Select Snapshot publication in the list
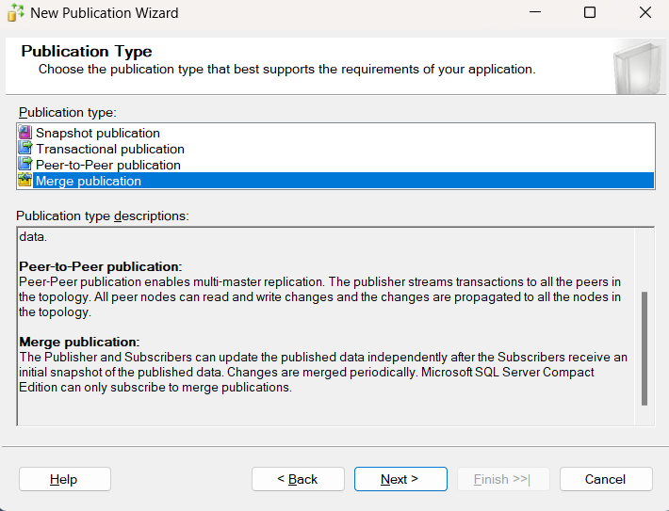This screenshot has height=511, width=669. coord(98,133)
